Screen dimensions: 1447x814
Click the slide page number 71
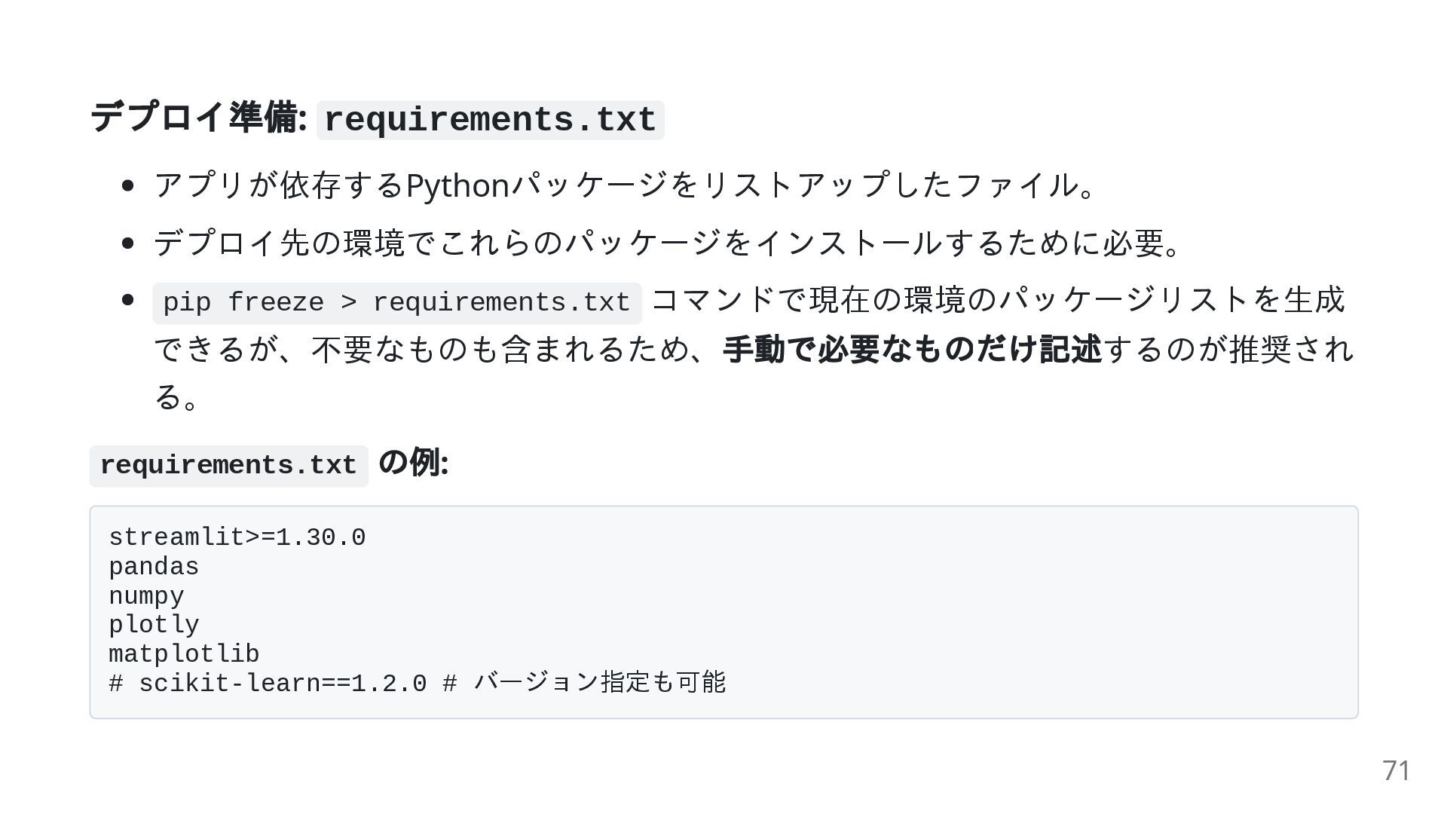point(1396,771)
